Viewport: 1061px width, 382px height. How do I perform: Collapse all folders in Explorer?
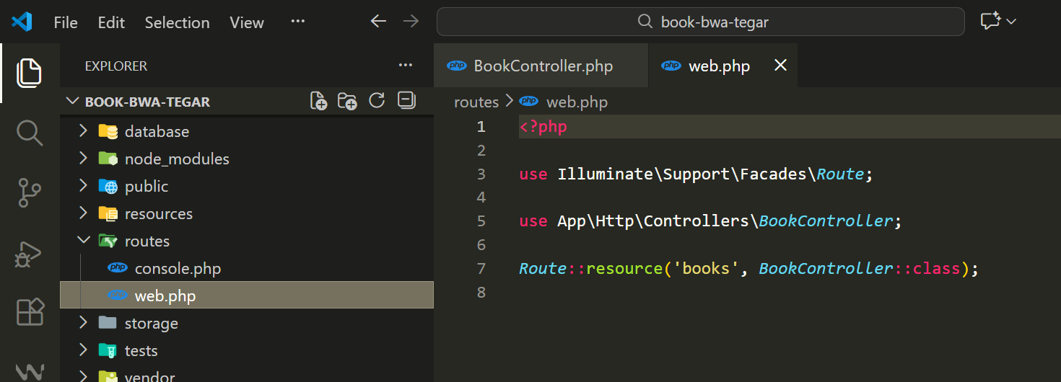(x=406, y=101)
